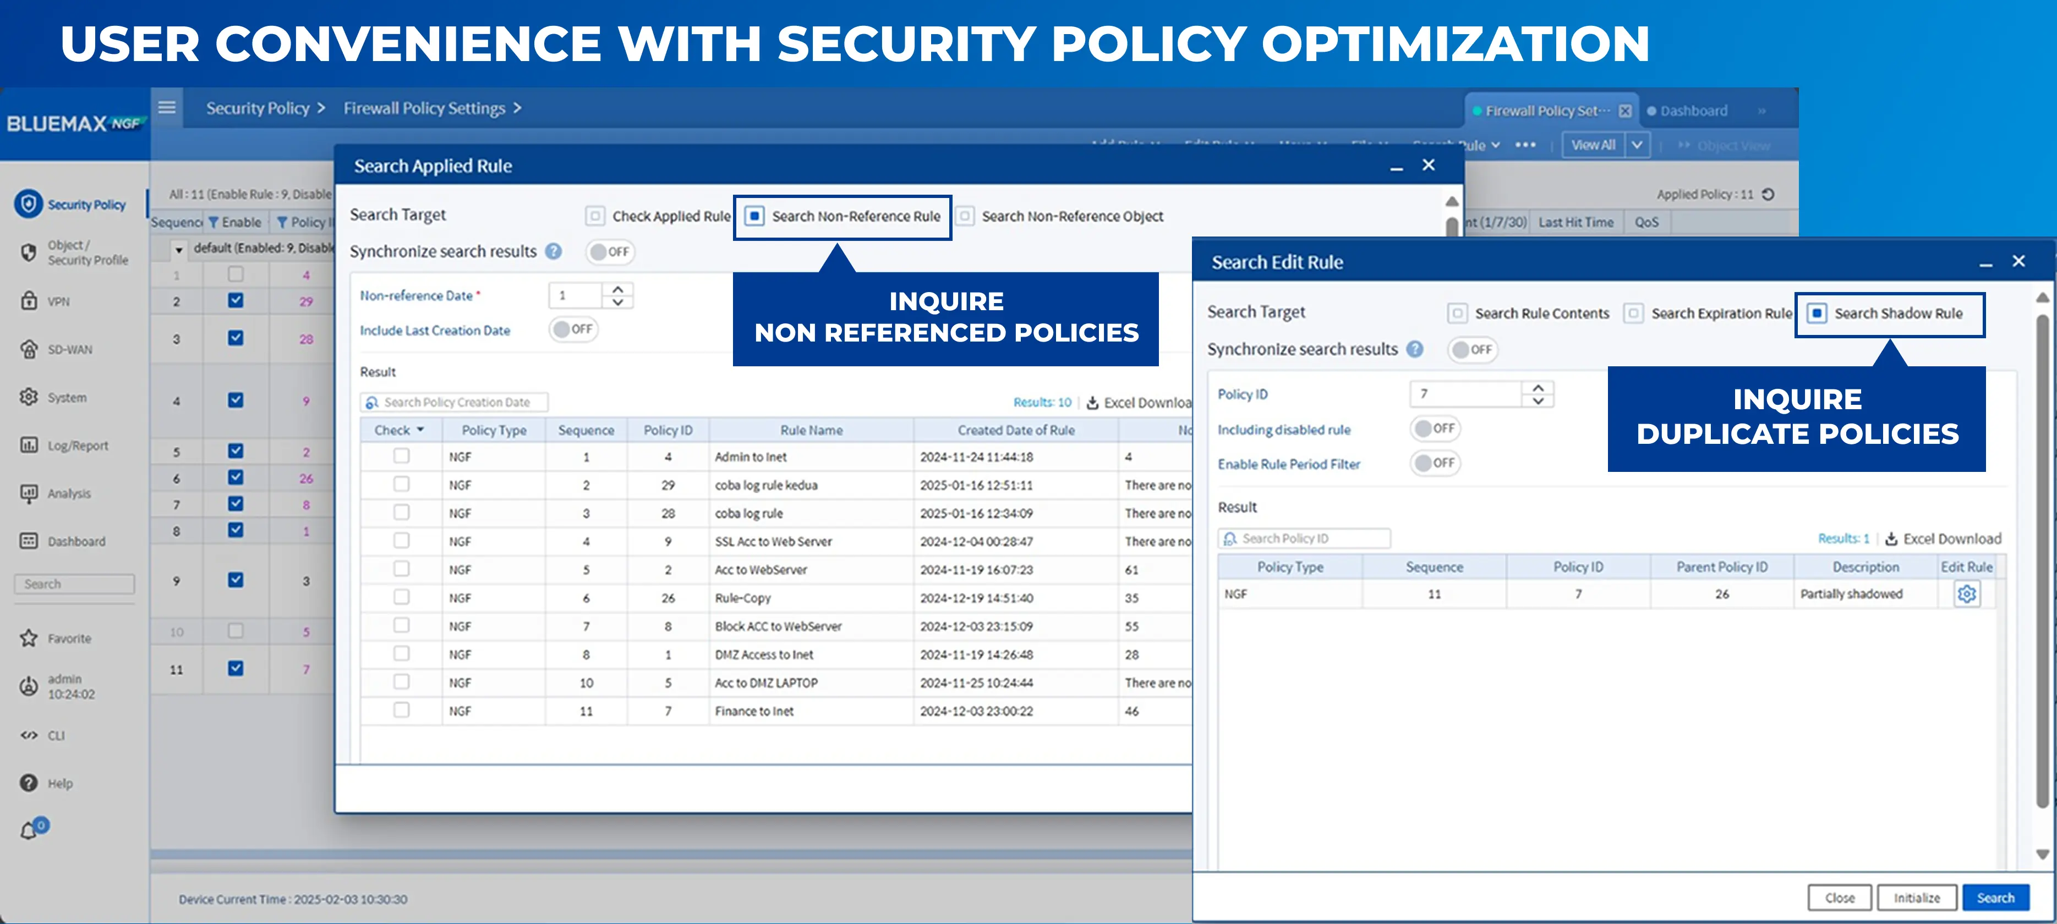The width and height of the screenshot is (2057, 924).
Task: Click the View All button
Action: (1593, 145)
